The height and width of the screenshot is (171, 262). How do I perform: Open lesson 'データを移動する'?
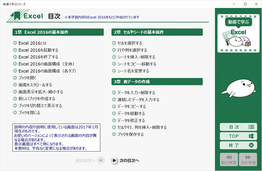coord(128,113)
